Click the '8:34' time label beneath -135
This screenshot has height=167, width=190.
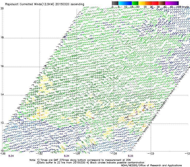(x=11, y=156)
